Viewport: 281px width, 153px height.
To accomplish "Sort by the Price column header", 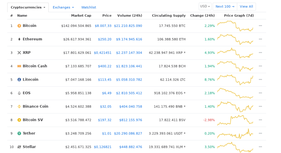I will coord(107,15).
